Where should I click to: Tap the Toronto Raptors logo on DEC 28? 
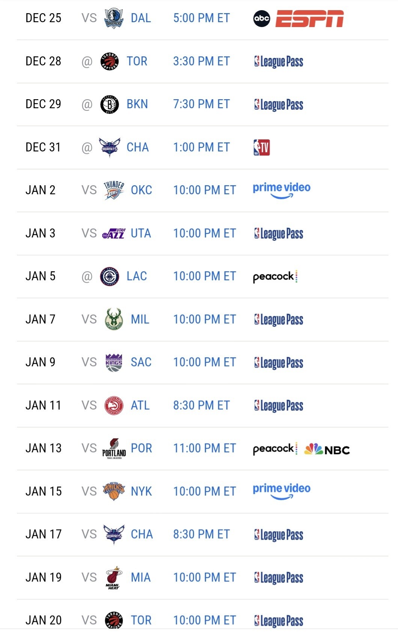(x=110, y=61)
